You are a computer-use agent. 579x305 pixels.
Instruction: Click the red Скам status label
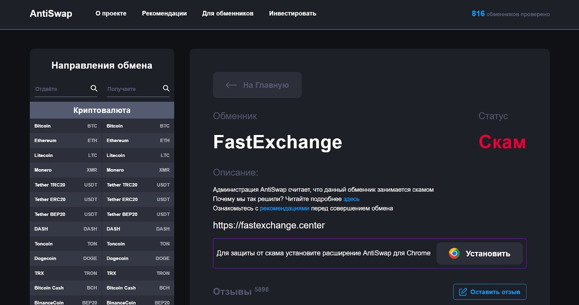point(502,142)
